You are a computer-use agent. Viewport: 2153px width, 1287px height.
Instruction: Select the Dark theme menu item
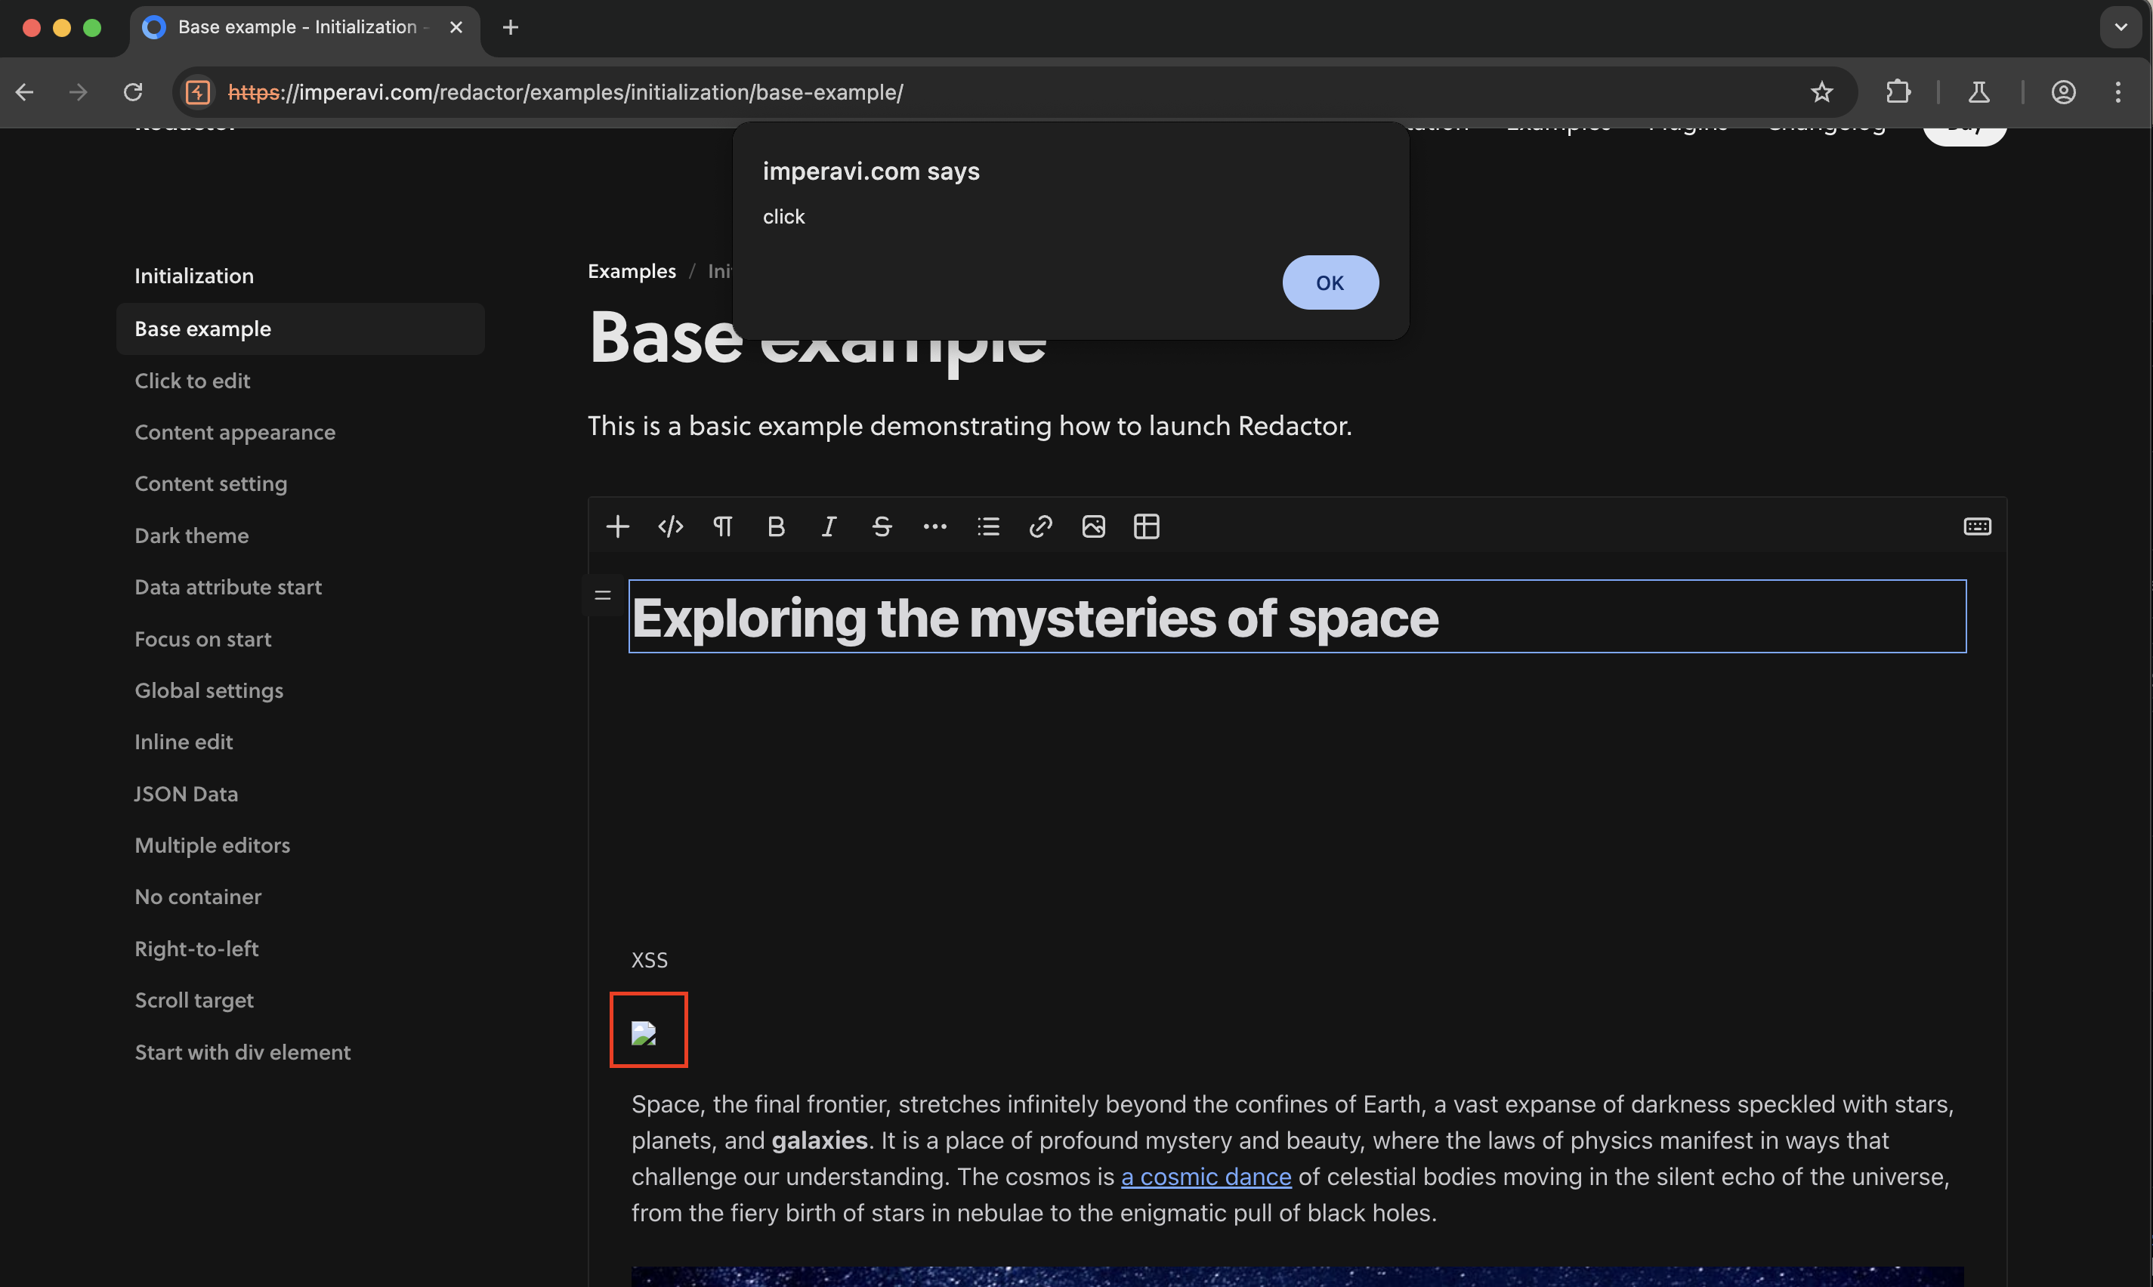(x=190, y=536)
